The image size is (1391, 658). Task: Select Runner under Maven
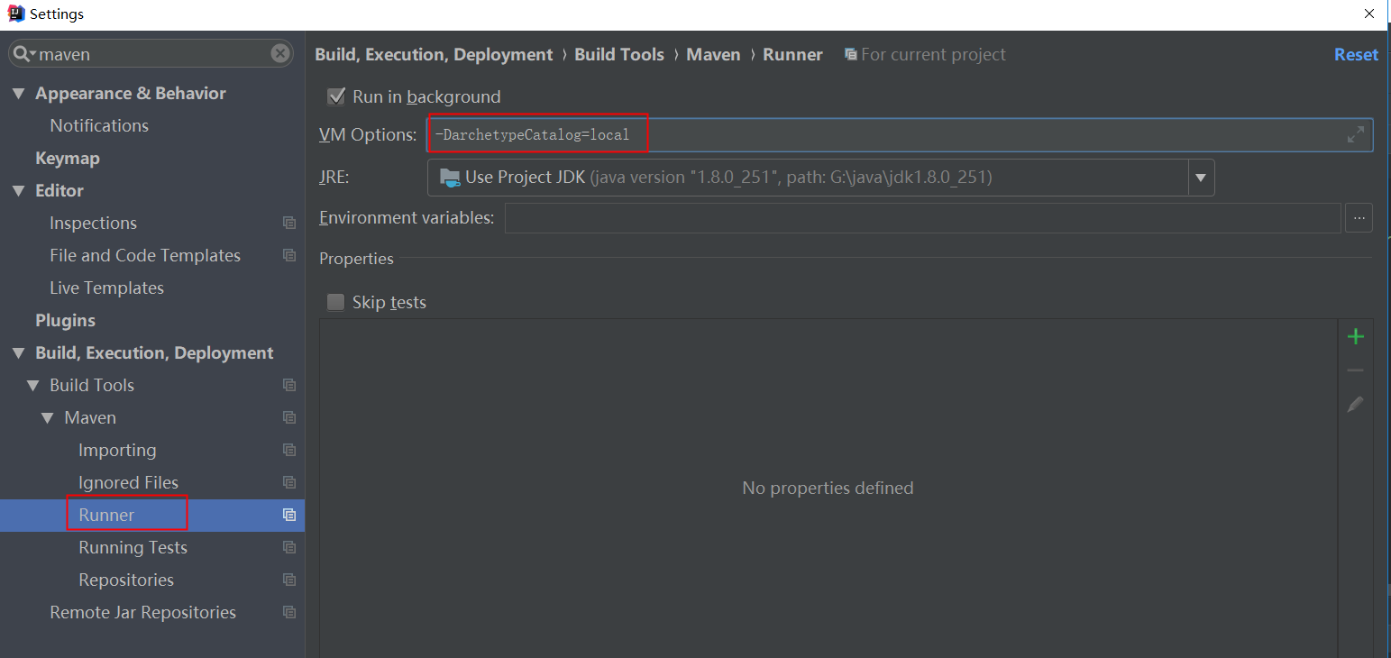[106, 515]
